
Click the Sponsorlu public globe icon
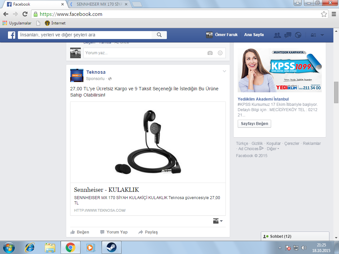click(x=110, y=79)
